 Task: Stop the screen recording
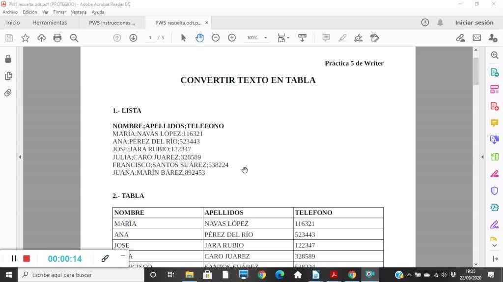[27, 258]
